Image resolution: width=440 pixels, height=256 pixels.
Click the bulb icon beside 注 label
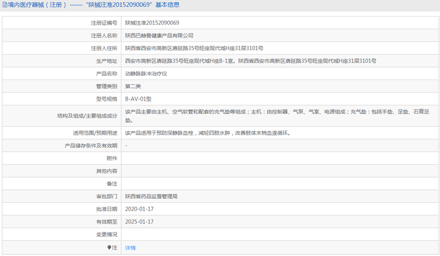pos(109,248)
